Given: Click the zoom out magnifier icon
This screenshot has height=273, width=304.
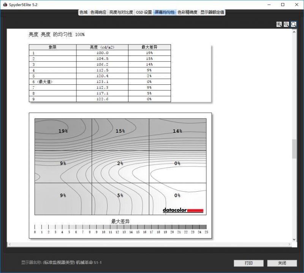Looking at the screenshot, I should [287, 24].
